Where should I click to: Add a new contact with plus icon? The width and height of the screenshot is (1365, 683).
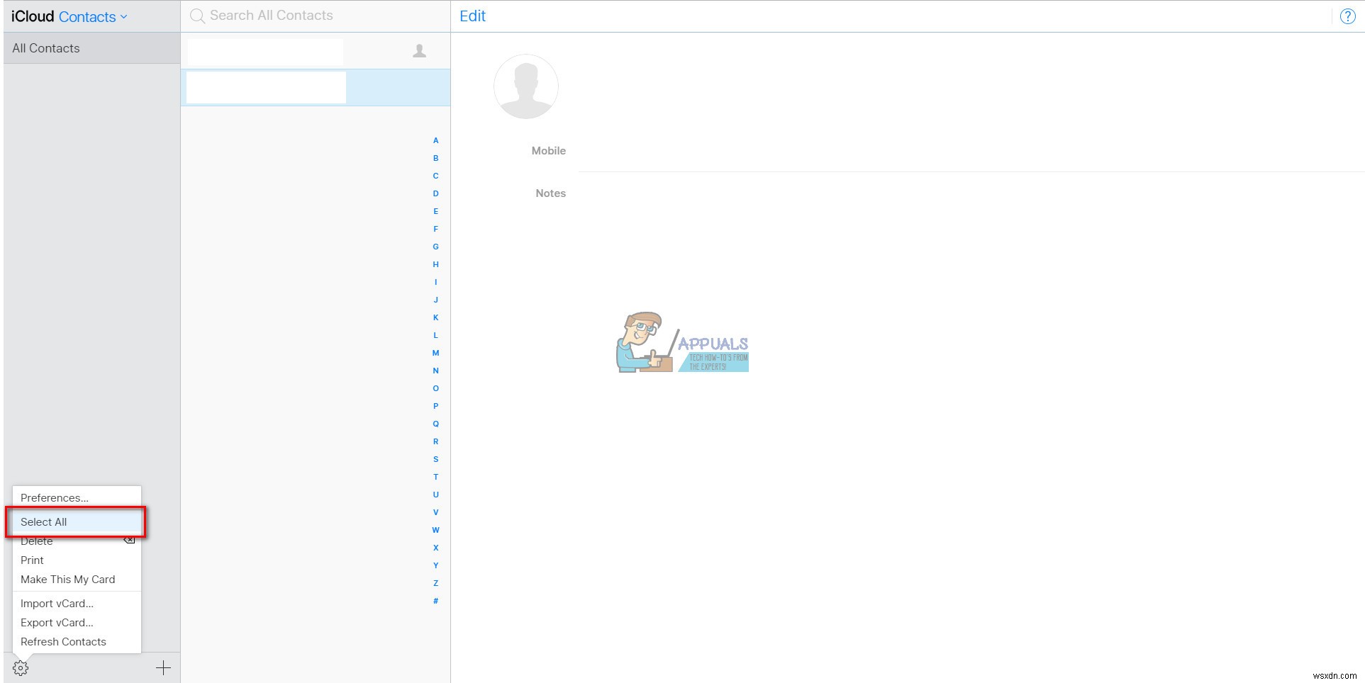click(163, 668)
